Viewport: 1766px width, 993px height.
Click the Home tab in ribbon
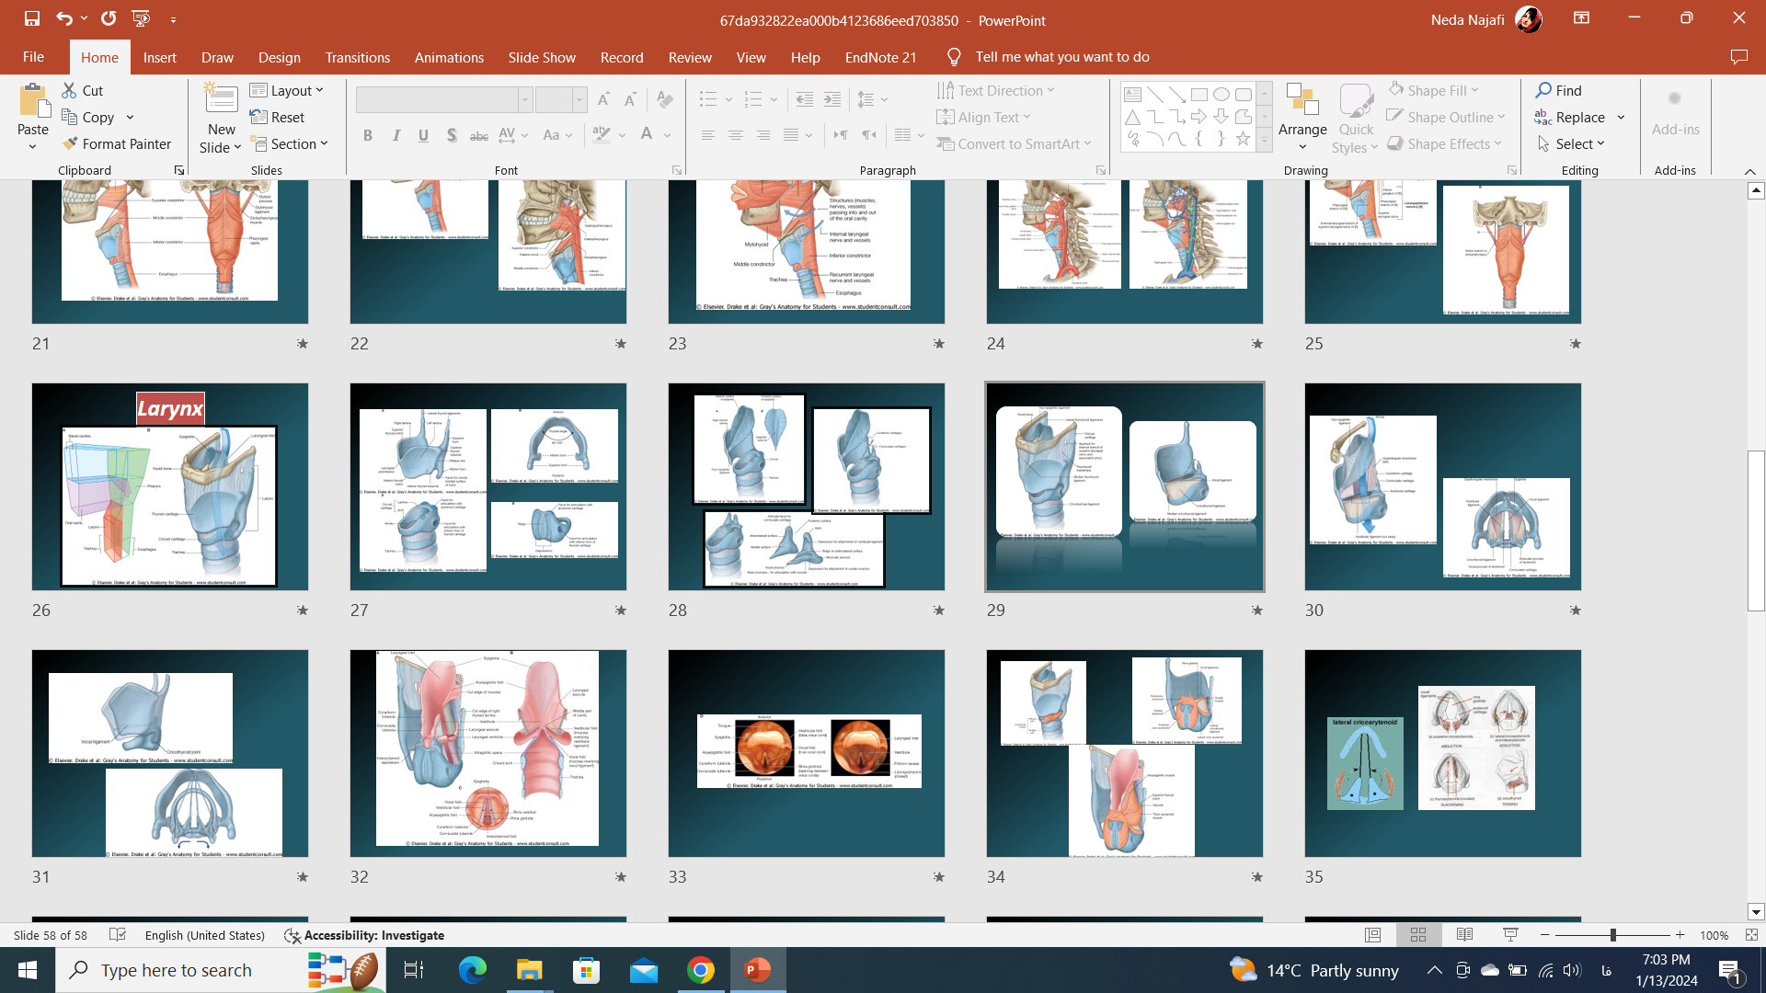tap(99, 56)
